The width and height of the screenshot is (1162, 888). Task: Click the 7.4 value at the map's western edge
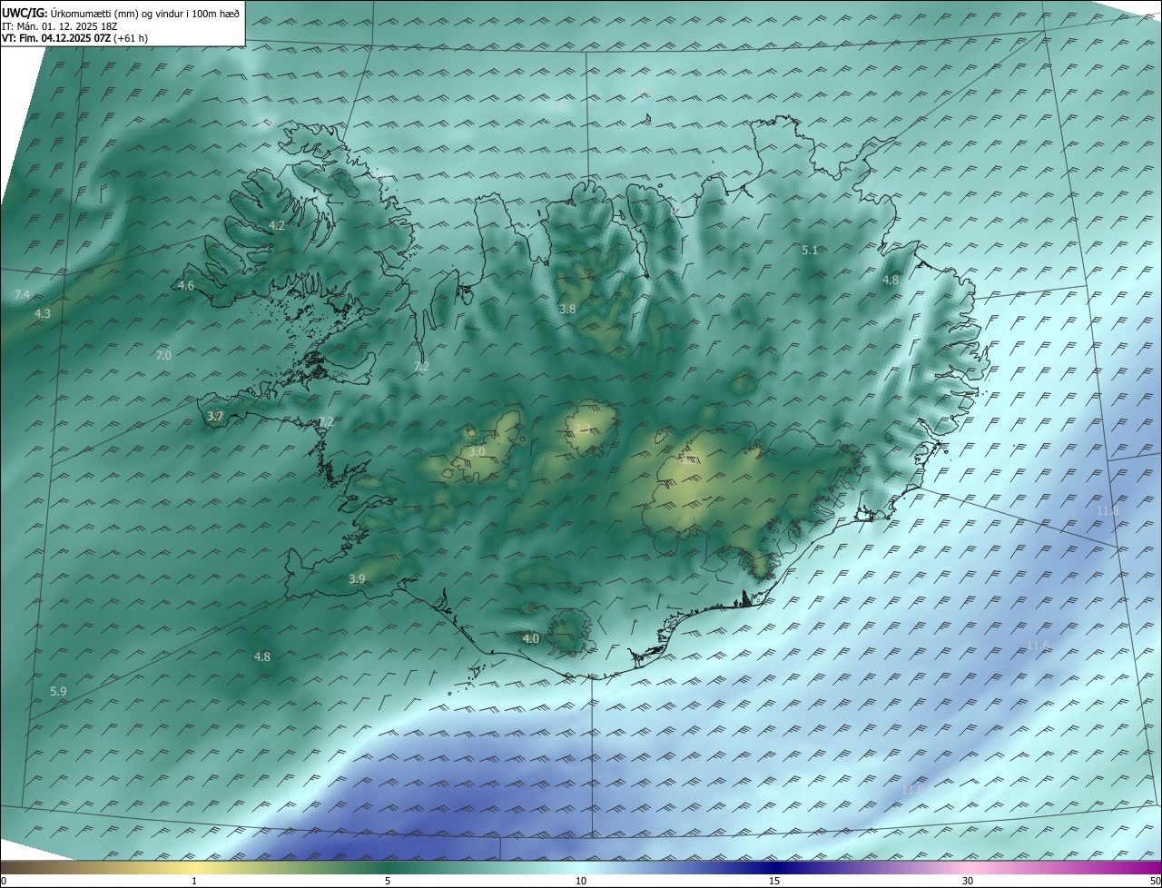(23, 295)
